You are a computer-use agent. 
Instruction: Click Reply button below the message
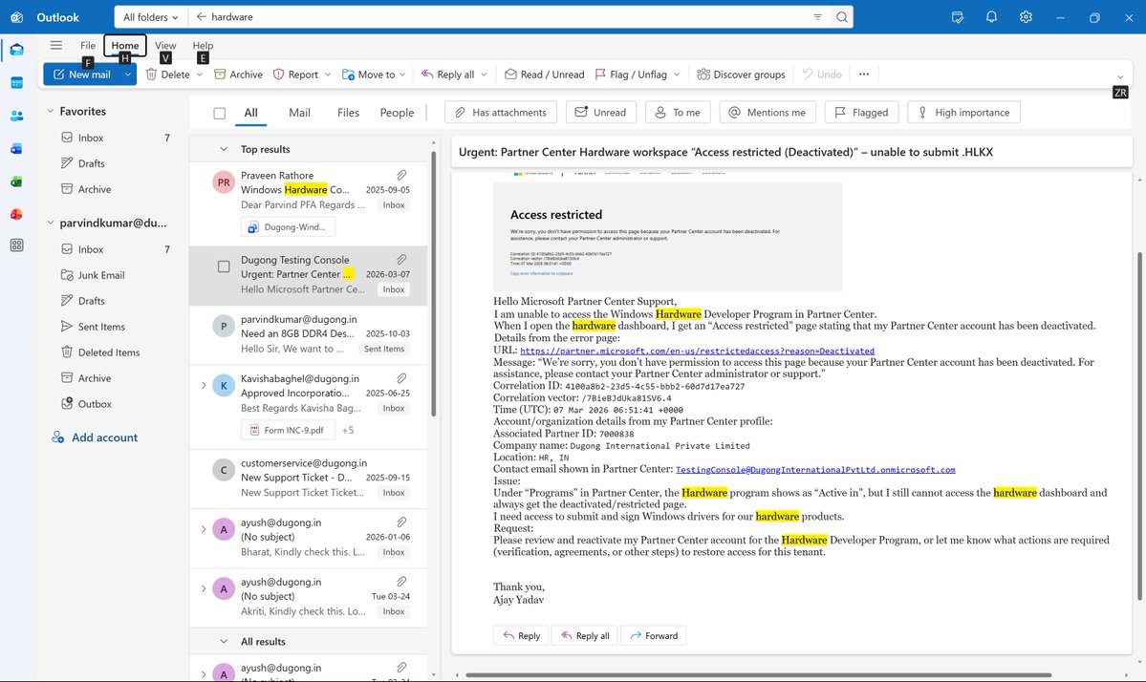click(x=521, y=636)
